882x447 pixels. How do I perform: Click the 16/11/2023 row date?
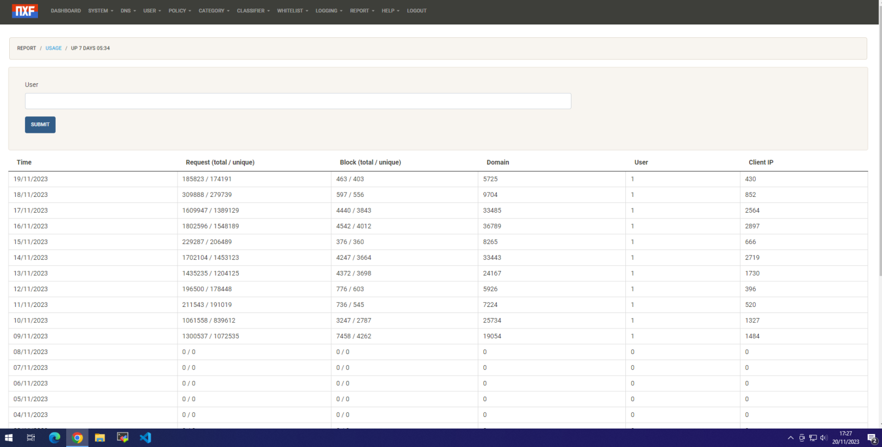pyautogui.click(x=31, y=226)
